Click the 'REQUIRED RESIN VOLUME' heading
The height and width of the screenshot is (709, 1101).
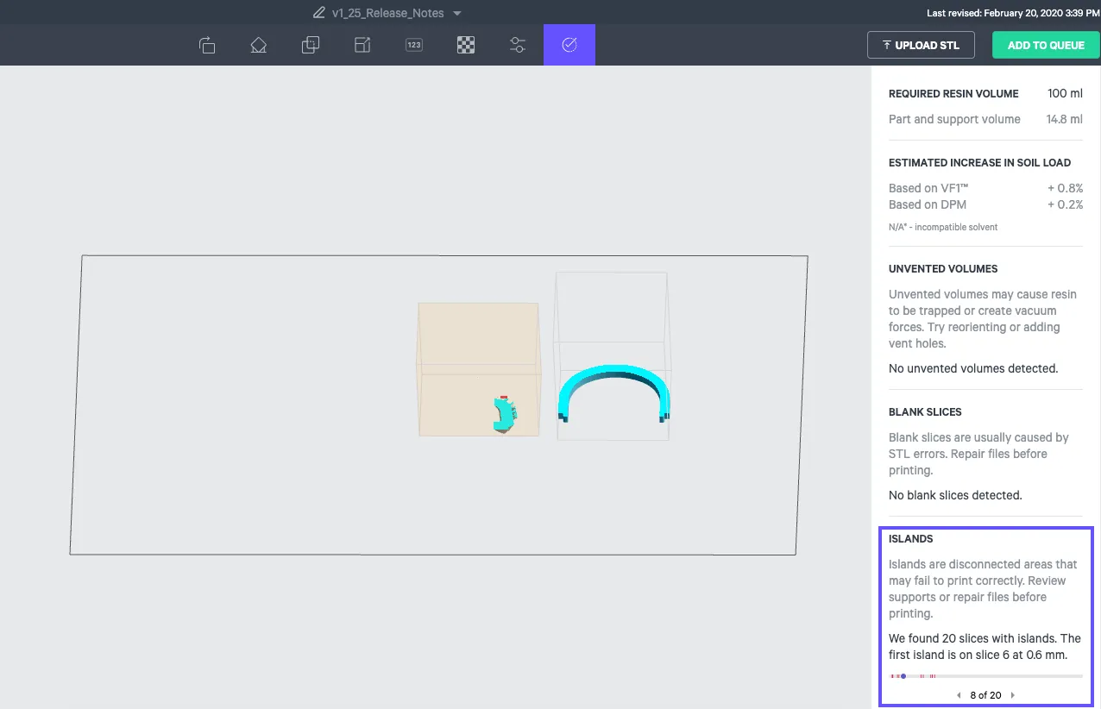(953, 93)
